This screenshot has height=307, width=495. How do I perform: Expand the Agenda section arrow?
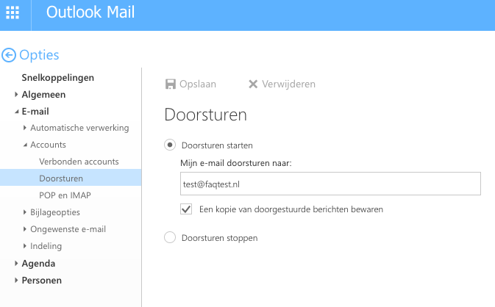point(16,263)
